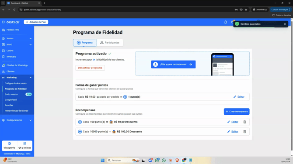Open Envío masivo submenu item
The image size is (293, 164).
click(x=11, y=94)
